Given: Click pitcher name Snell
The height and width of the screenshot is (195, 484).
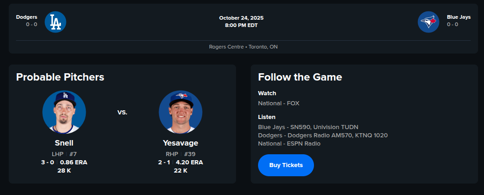Looking at the screenshot, I should [x=64, y=143].
